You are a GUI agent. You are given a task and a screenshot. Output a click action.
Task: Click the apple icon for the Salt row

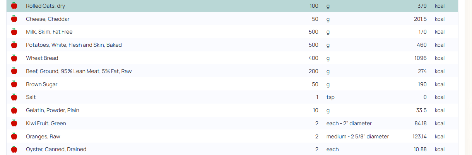click(x=14, y=97)
